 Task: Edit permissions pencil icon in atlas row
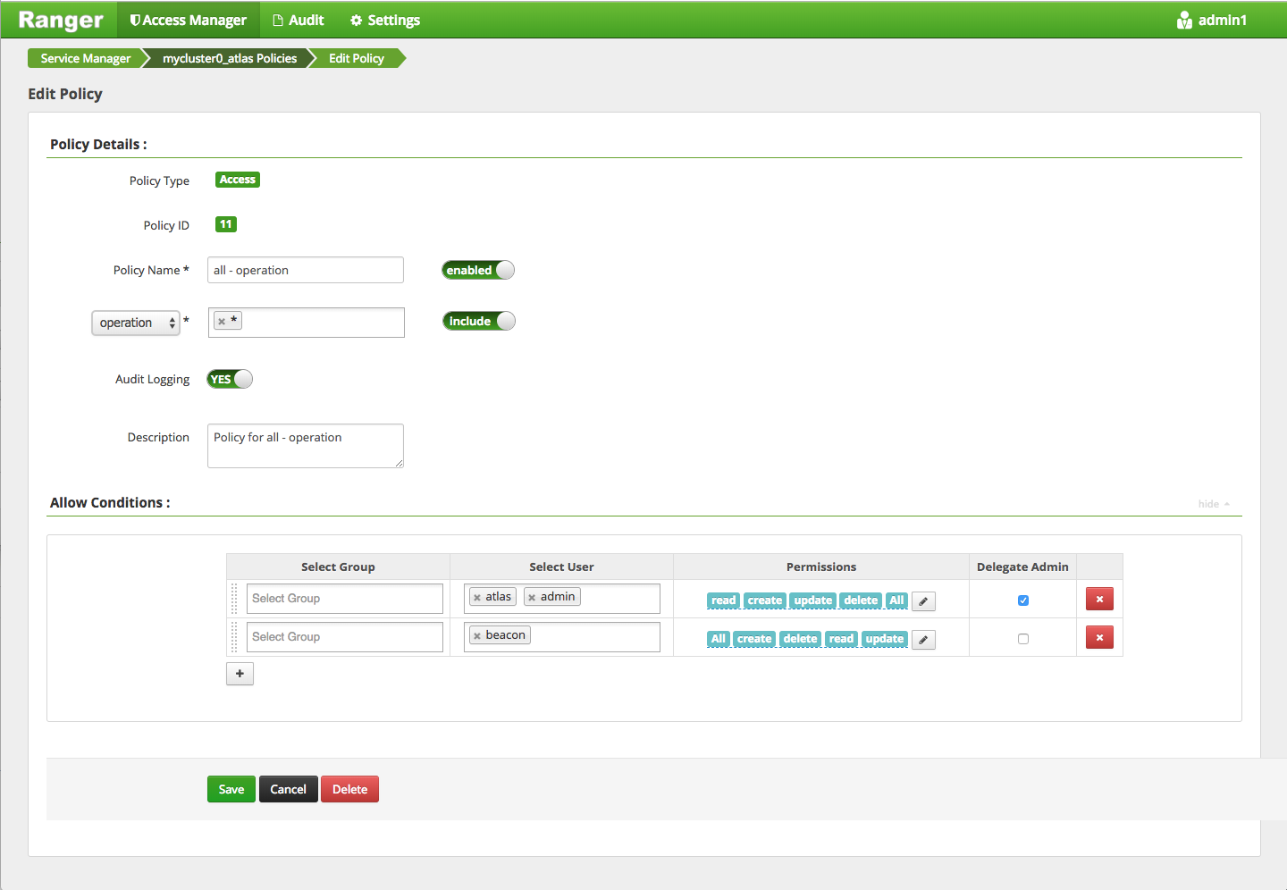[923, 601]
